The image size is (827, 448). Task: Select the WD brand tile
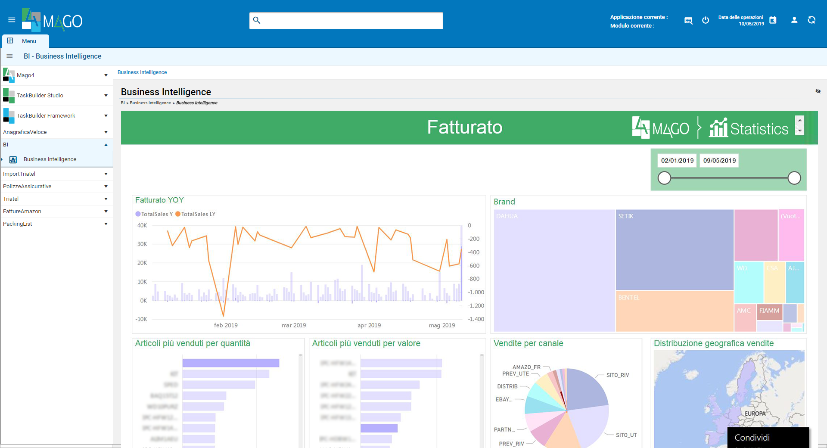[749, 282]
